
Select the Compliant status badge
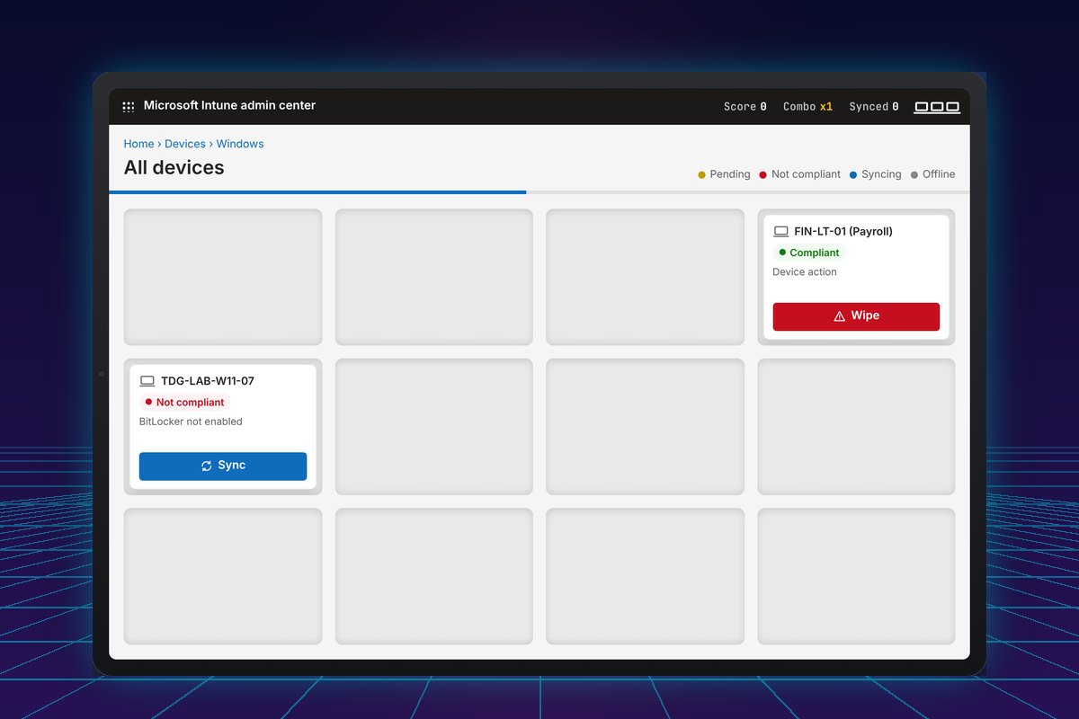[808, 253]
